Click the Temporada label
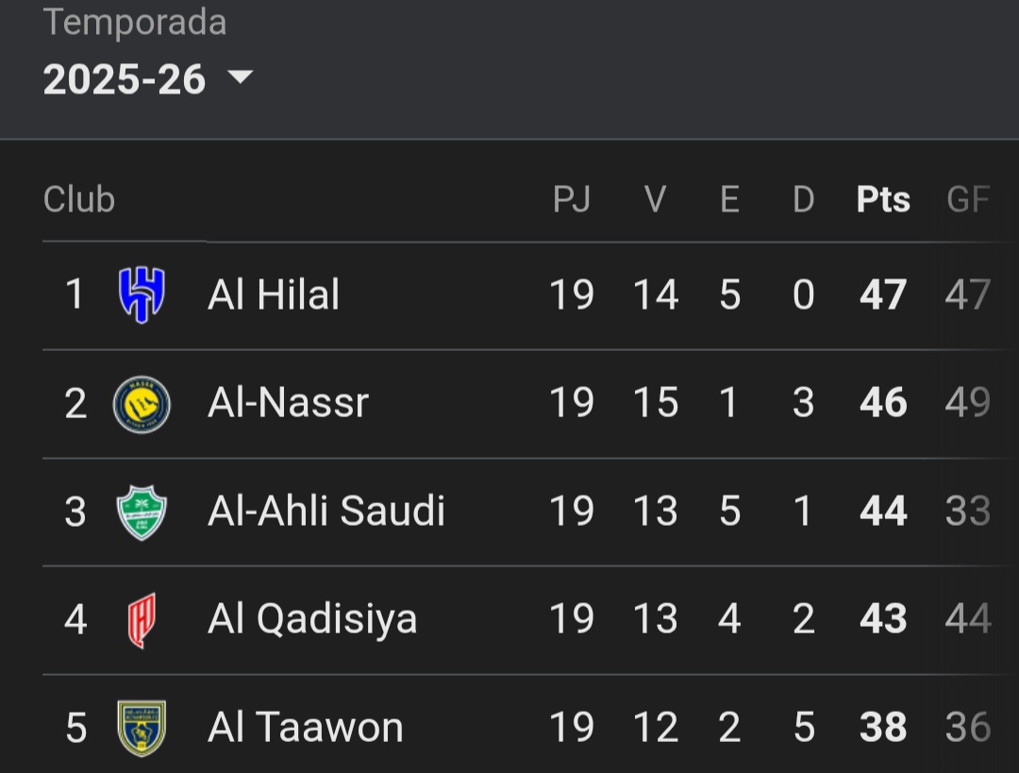 click(x=135, y=23)
